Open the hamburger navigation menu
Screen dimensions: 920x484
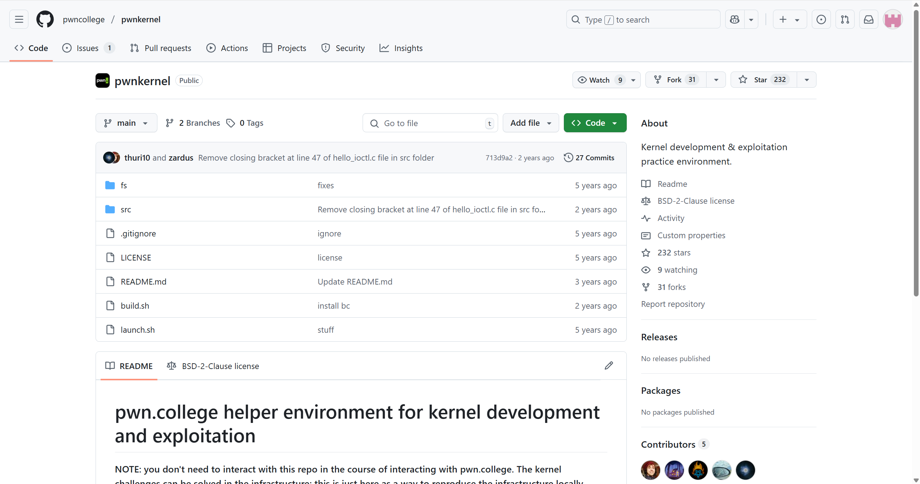(x=19, y=19)
